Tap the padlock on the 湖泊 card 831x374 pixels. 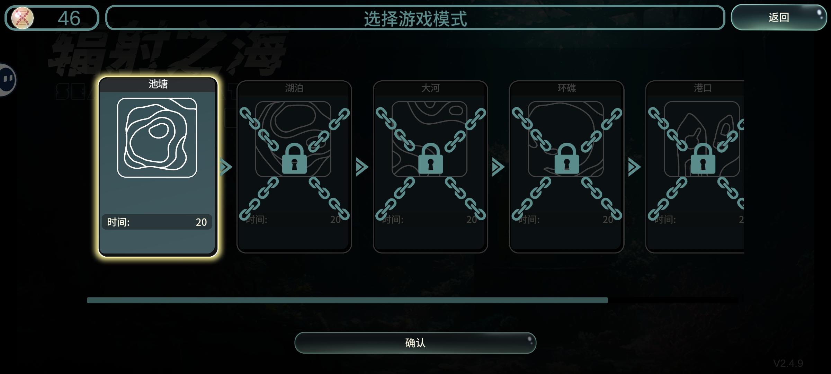[294, 158]
